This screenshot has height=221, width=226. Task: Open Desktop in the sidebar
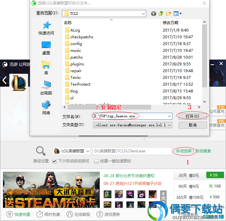[46, 48]
